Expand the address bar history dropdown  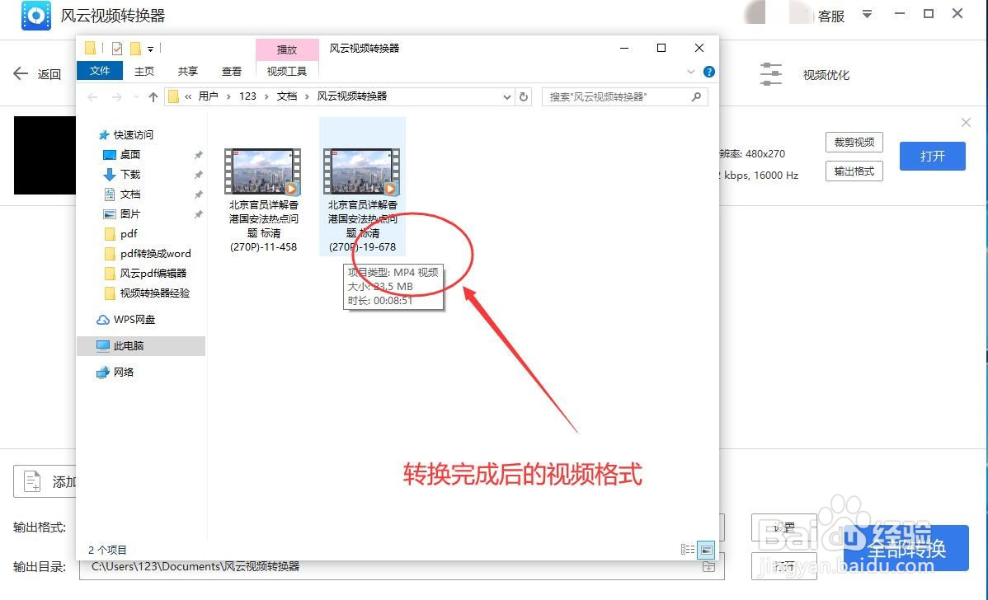pyautogui.click(x=506, y=97)
